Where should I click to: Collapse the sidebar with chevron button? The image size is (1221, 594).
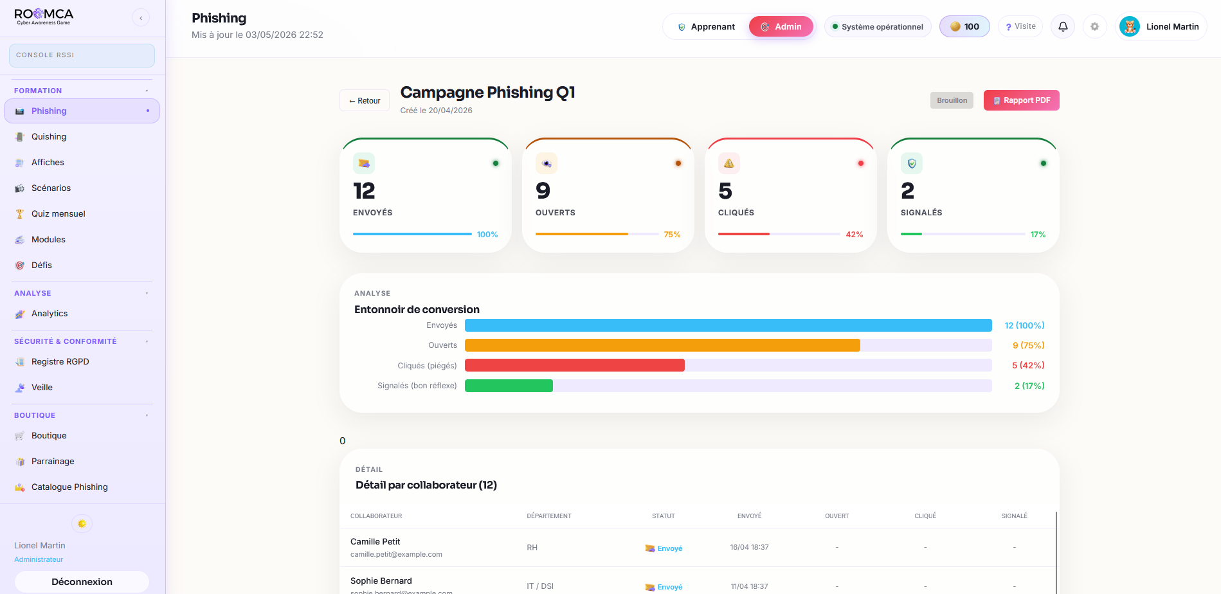[x=141, y=18]
